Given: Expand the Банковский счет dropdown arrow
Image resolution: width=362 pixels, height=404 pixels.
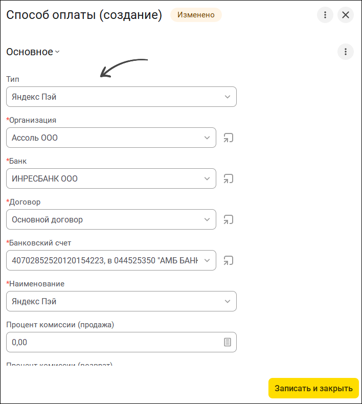Looking at the screenshot, I should 207,260.
